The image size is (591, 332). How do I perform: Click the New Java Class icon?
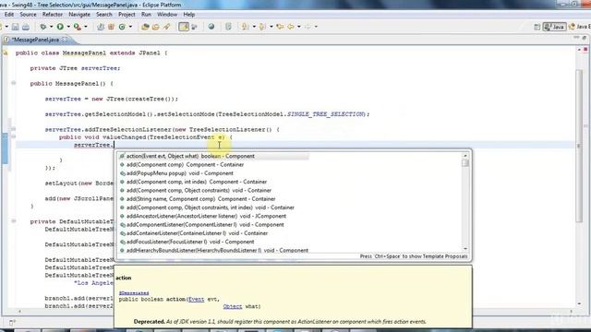click(122, 27)
